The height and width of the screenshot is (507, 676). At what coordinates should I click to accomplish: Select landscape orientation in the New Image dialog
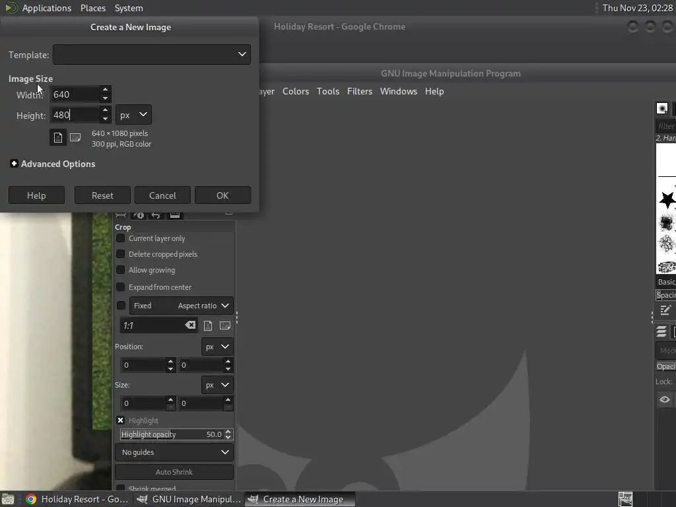click(75, 137)
